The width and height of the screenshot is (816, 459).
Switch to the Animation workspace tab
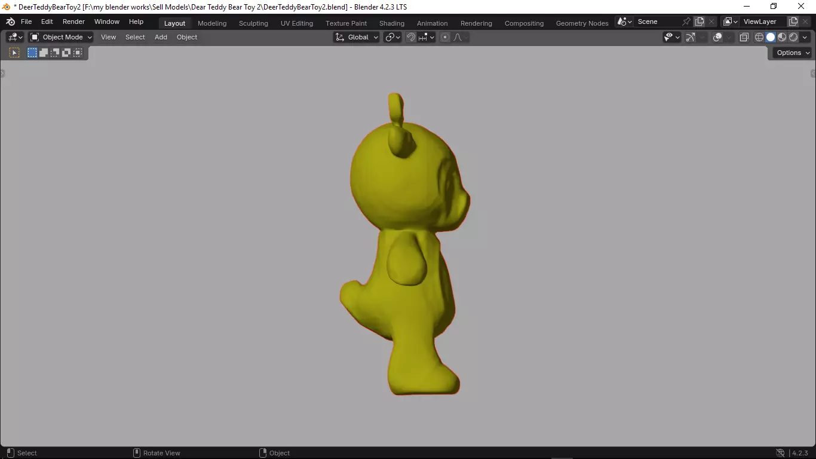pos(432,23)
